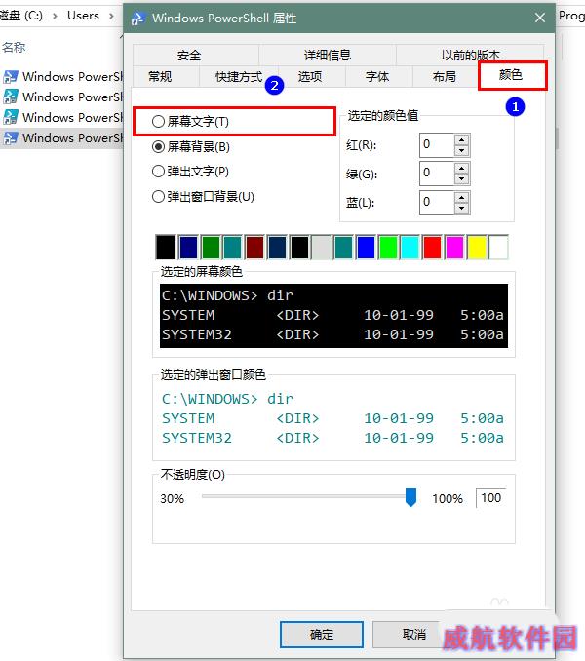Click the 蓝(L) value input field
585x661 pixels.
coord(437,203)
